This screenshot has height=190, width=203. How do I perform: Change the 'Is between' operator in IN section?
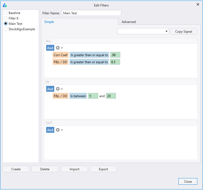point(78,96)
